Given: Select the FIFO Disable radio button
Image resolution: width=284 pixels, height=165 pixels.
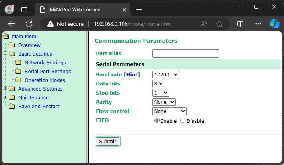Looking at the screenshot, I should (x=183, y=120).
